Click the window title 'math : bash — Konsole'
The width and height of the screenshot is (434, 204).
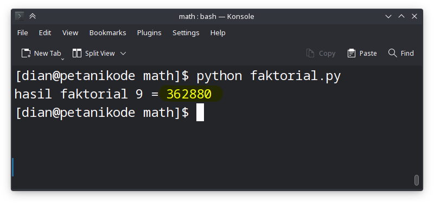216,17
